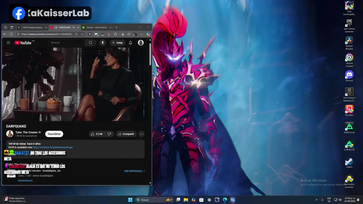Open the smarturl.it/tylerthecreatorigor link
This screenshot has height=204, width=363.
coord(53,147)
